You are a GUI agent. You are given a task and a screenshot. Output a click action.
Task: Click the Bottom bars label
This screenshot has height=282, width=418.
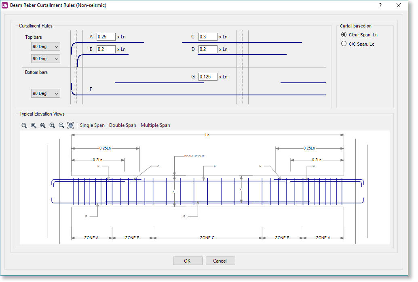36,72
